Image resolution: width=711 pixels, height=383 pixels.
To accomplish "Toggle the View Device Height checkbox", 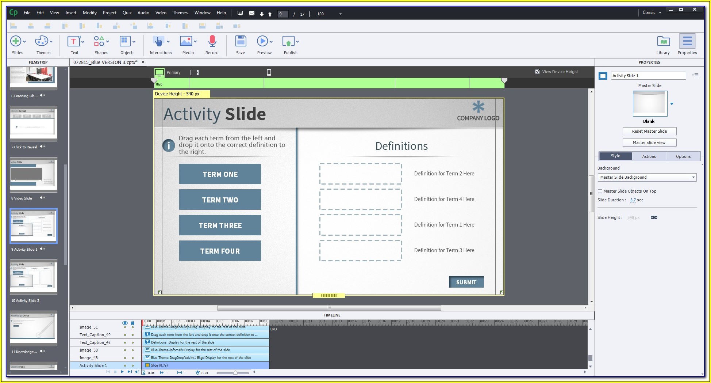I will click(537, 72).
